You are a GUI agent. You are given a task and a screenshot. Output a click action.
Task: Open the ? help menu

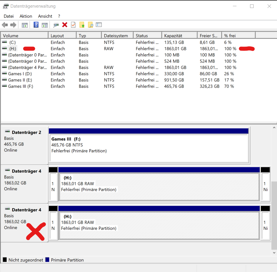(59, 16)
